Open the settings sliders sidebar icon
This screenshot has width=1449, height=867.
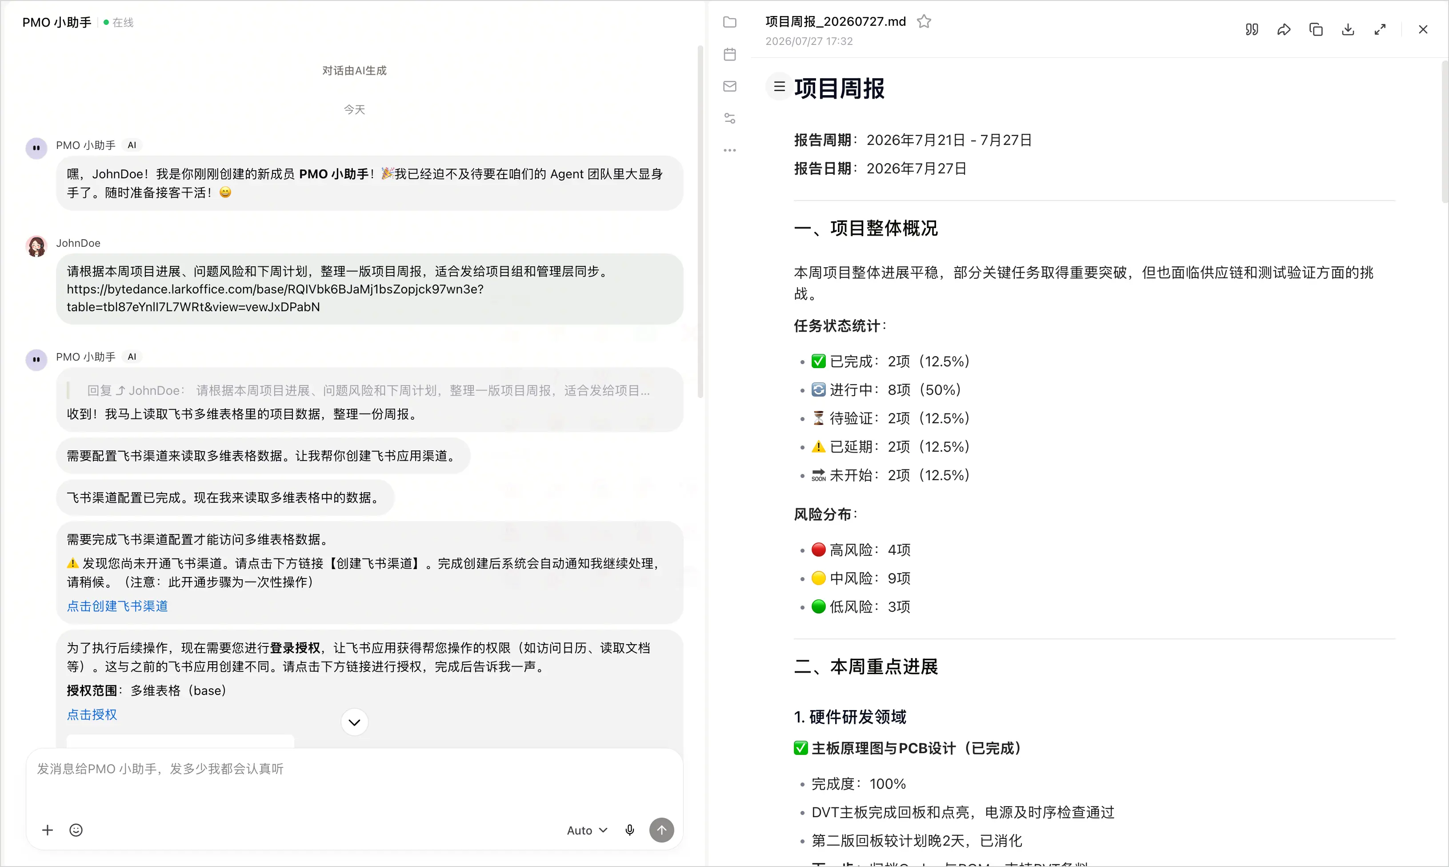729,119
